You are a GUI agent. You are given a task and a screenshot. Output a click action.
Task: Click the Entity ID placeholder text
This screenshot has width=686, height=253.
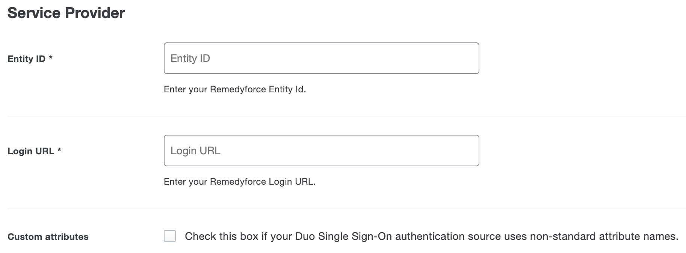(x=190, y=58)
